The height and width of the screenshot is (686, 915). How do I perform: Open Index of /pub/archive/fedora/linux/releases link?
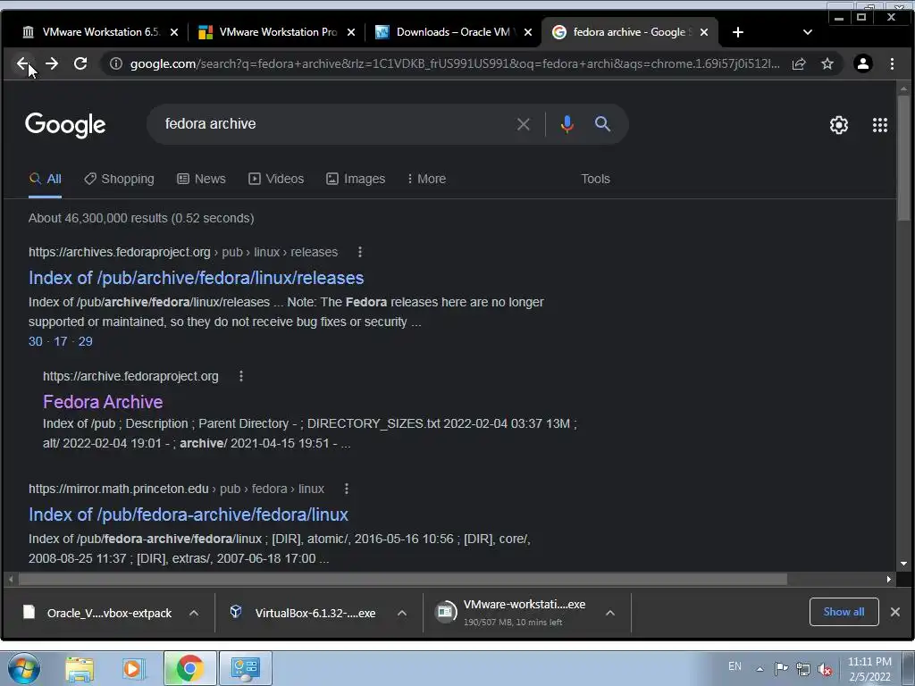(196, 278)
